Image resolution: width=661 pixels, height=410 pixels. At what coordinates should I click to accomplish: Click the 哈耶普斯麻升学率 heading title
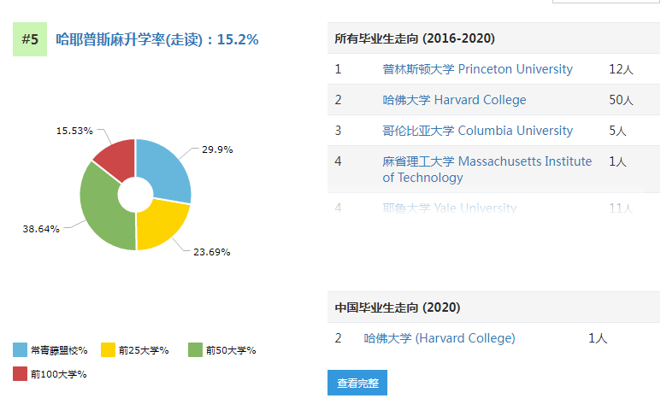[156, 39]
